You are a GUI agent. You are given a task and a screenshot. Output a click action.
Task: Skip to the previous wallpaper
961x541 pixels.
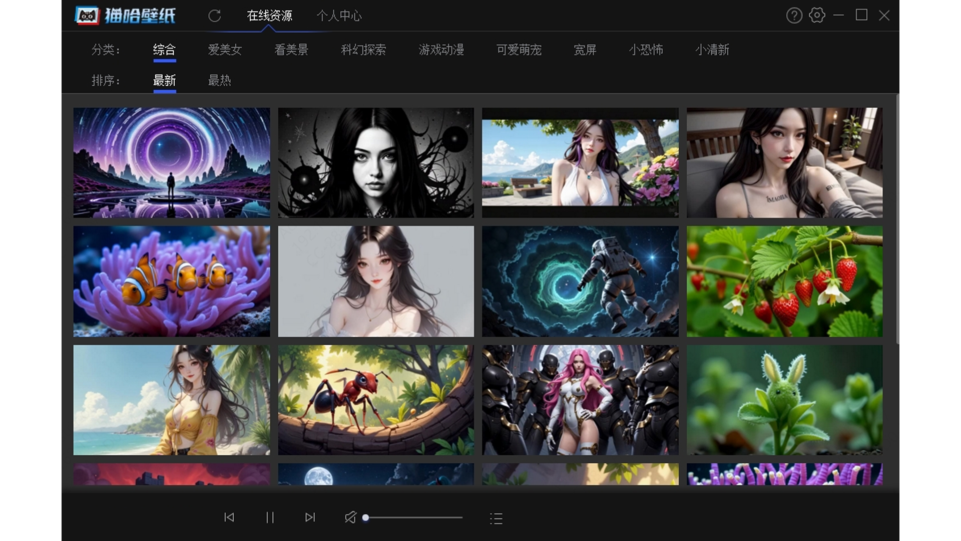tap(229, 517)
